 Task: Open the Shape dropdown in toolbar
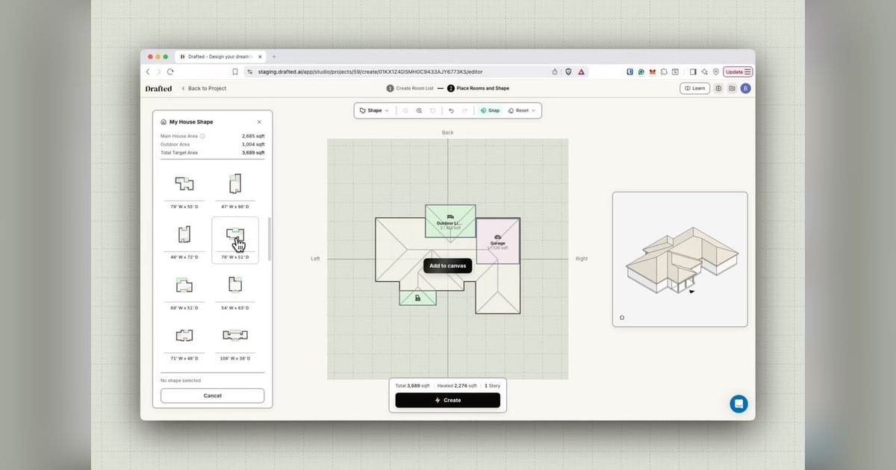374,110
